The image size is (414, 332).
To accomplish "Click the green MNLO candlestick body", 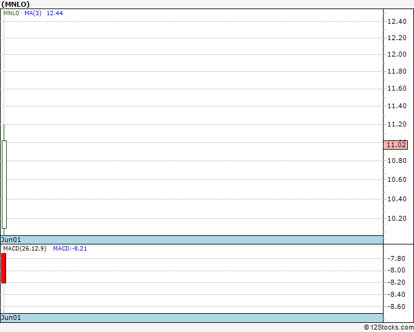I will click(x=4, y=184).
